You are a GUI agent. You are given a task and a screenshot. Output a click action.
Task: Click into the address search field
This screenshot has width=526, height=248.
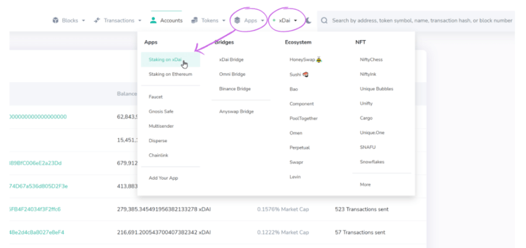pyautogui.click(x=421, y=20)
